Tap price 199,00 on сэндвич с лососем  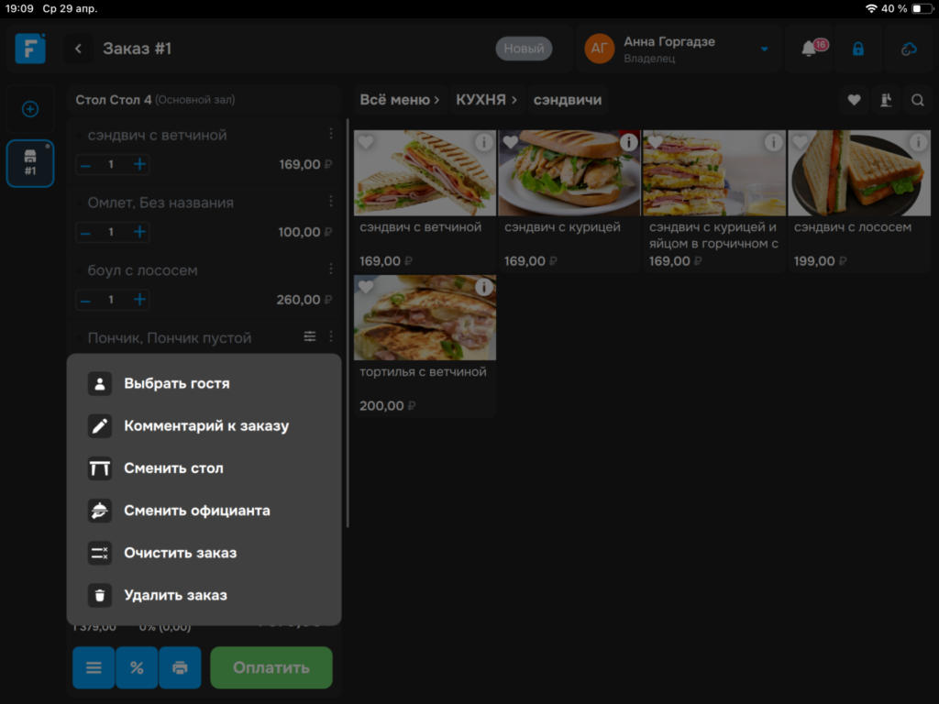(x=820, y=261)
